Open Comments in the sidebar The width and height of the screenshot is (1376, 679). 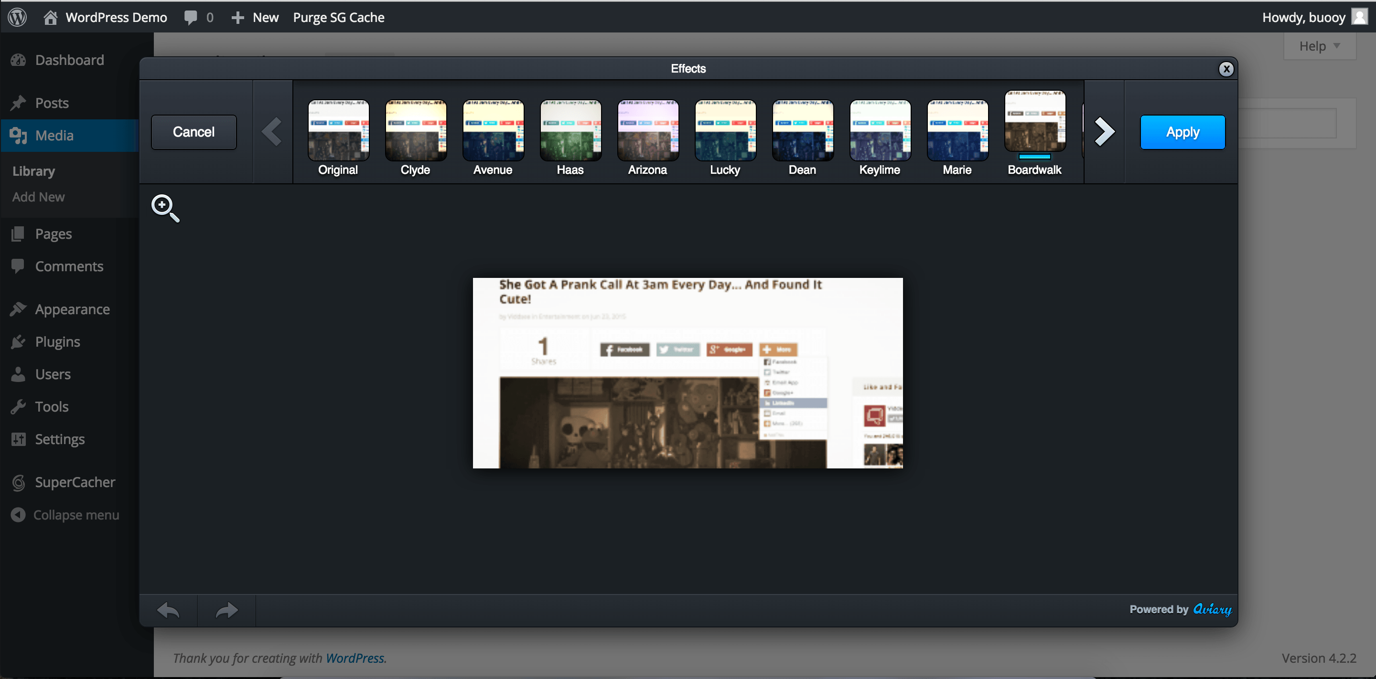69,266
